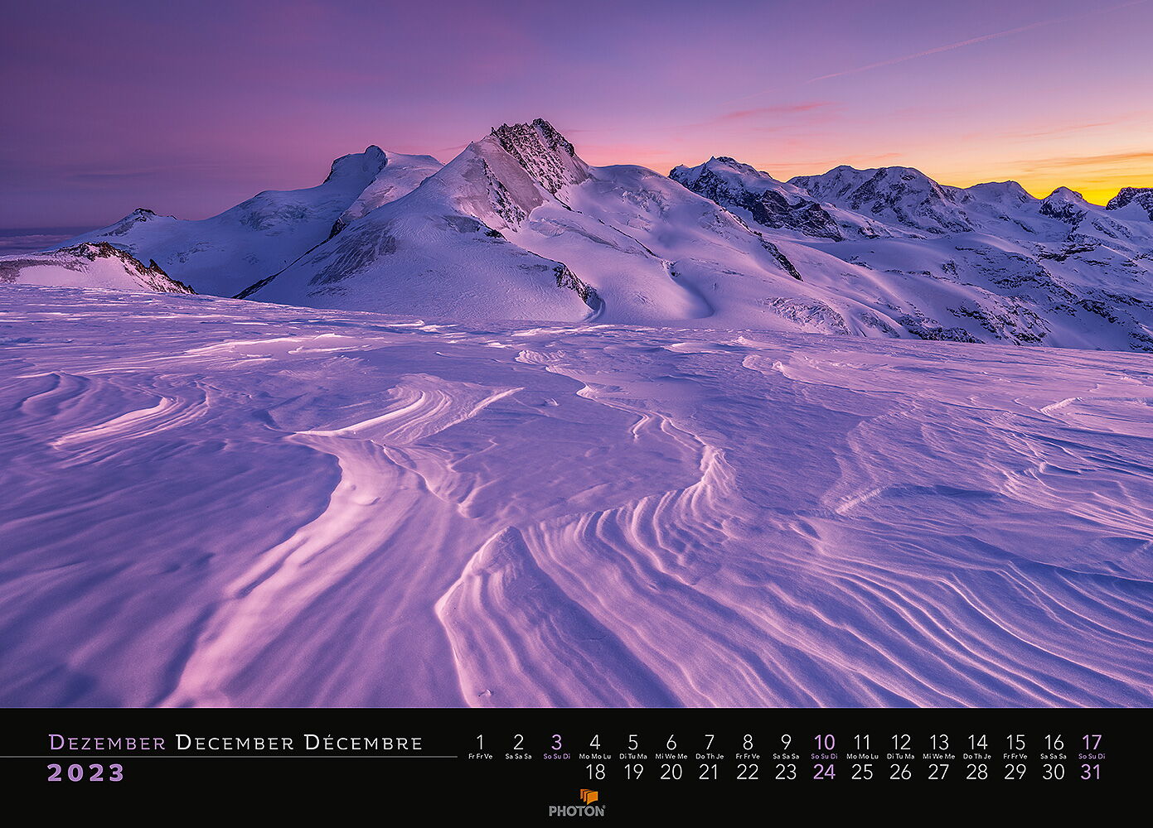Choose highlighted date 24
Viewport: 1153px width, 828px height.
tap(824, 772)
